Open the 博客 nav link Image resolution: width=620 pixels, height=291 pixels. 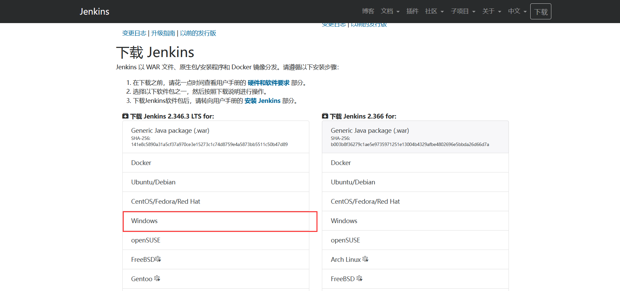pyautogui.click(x=368, y=11)
